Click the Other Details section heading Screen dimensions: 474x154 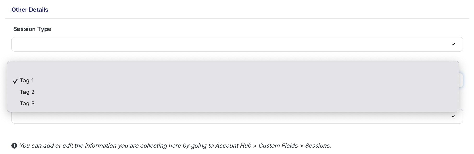pyautogui.click(x=30, y=10)
